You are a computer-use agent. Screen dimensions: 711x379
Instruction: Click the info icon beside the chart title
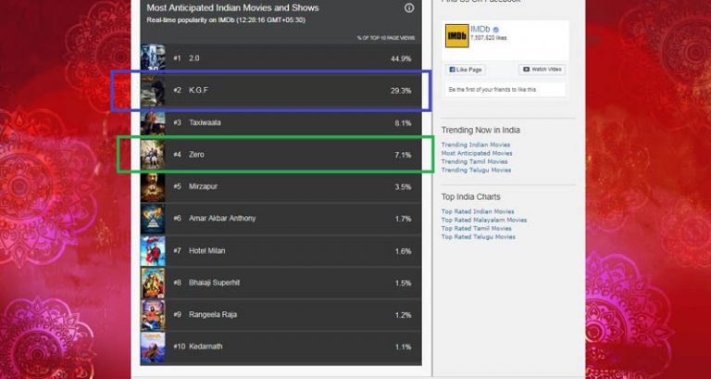click(409, 8)
